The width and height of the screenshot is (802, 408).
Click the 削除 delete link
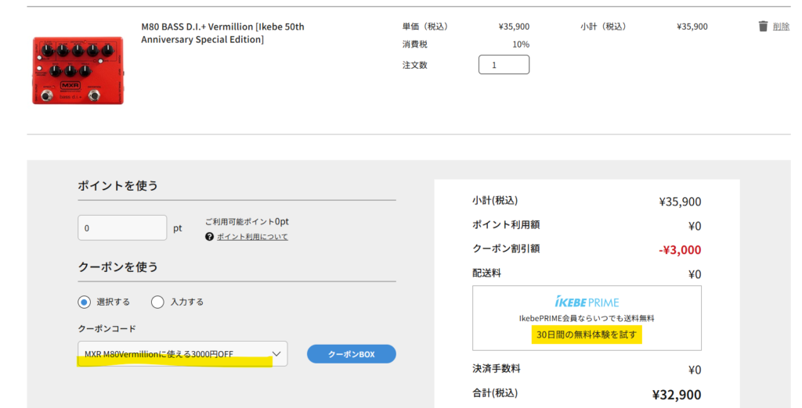click(x=781, y=27)
